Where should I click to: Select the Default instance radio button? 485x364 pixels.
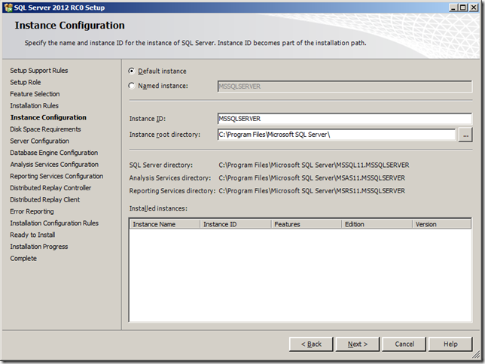pos(133,71)
